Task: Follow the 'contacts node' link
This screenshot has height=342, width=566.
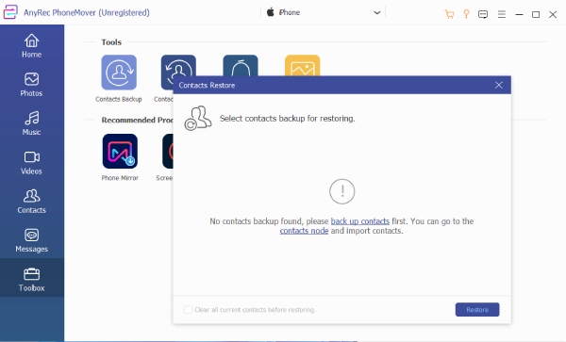Action: click(x=304, y=231)
